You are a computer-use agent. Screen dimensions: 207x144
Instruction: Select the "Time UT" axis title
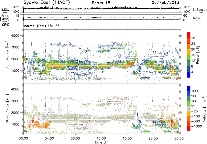click(x=101, y=142)
